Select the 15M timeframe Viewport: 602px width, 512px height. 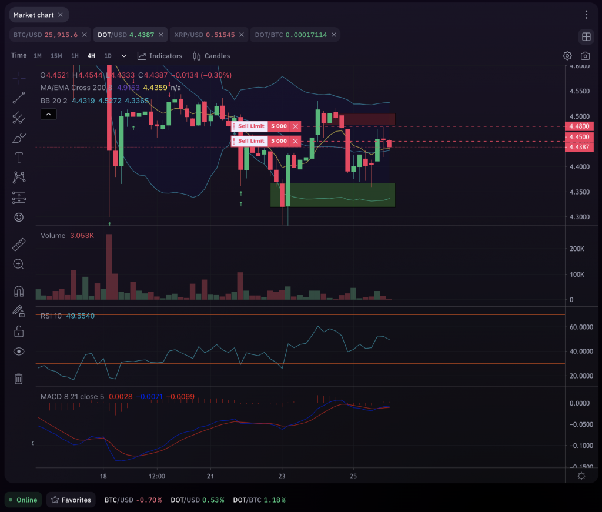56,56
